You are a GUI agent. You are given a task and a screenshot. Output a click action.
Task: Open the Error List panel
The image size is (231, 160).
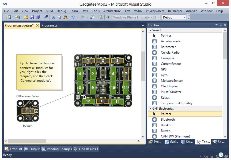point(14,149)
